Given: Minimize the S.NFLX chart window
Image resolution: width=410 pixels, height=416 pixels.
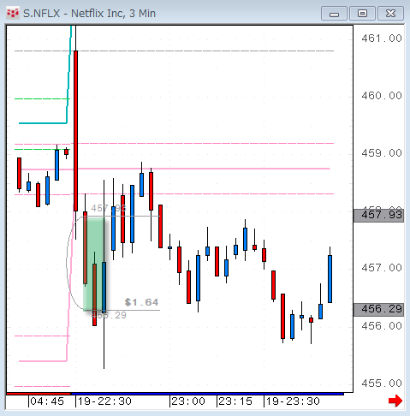Looking at the screenshot, I should (x=334, y=14).
